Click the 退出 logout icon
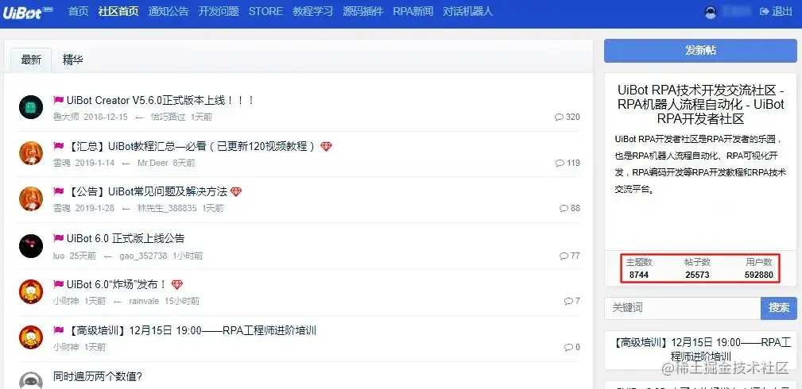Screen dimensions: 802x389 coord(765,12)
